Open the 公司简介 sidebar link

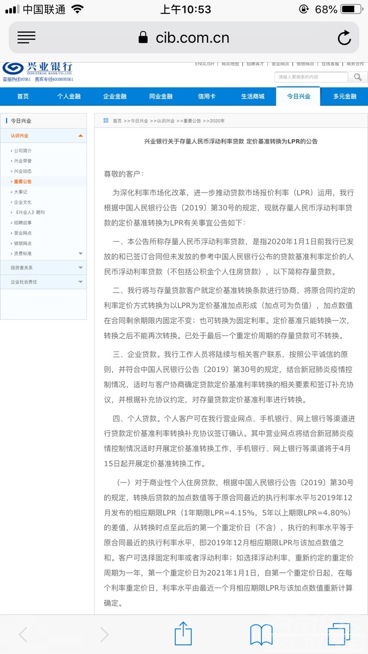click(22, 151)
